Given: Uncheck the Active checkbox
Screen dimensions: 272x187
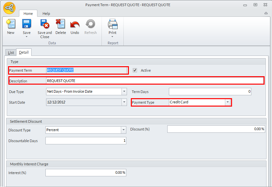Looking at the screenshot, I should point(135,70).
